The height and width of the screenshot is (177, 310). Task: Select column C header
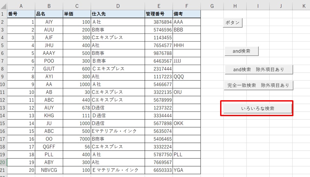tap(77, 6)
